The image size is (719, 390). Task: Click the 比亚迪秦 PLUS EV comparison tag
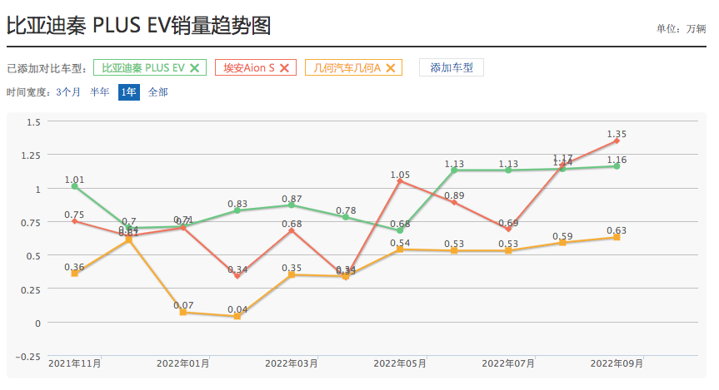tap(150, 67)
